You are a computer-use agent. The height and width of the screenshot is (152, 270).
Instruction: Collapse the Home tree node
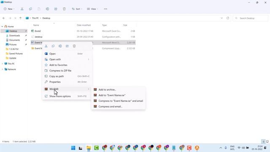tap(2, 27)
